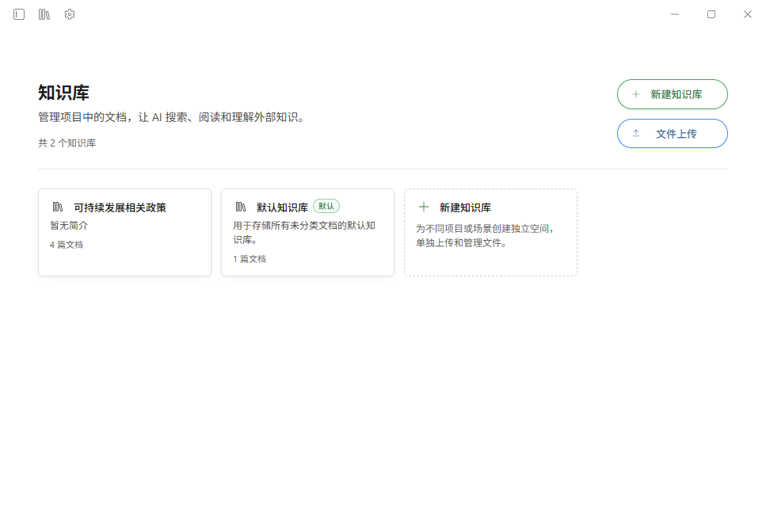Click the 共 2 个知识库 summary text
Screen dimensions: 766x506
coord(67,143)
